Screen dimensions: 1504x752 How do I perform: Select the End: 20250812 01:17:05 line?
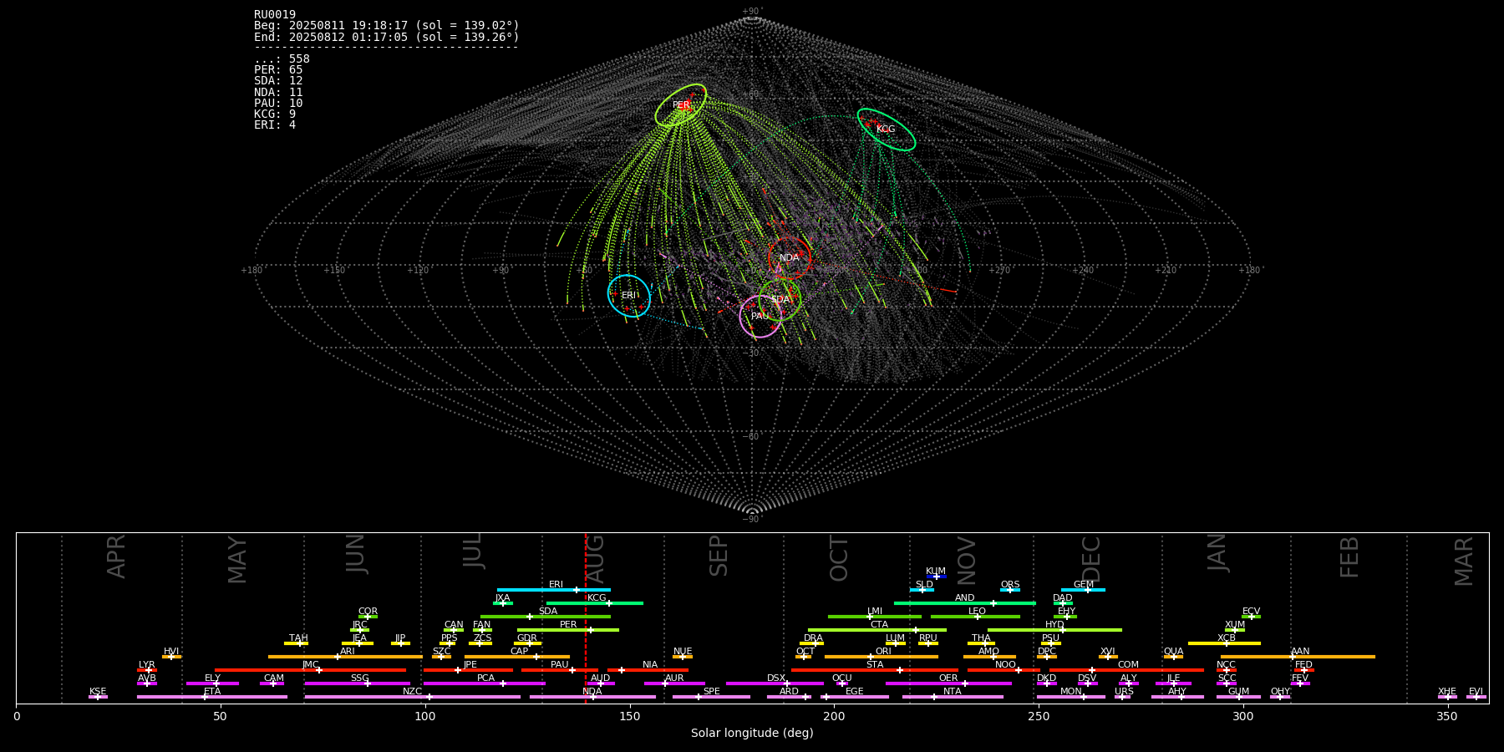(x=387, y=37)
